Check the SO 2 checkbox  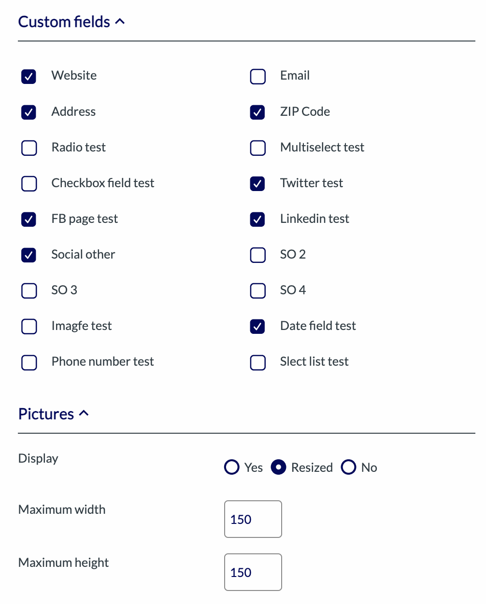[x=257, y=255]
